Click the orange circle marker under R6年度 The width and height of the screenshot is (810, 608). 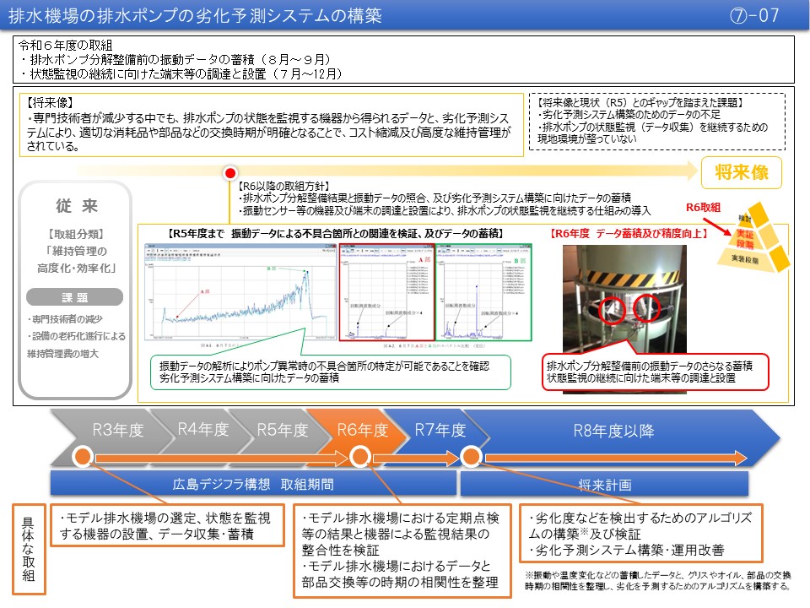click(x=359, y=457)
